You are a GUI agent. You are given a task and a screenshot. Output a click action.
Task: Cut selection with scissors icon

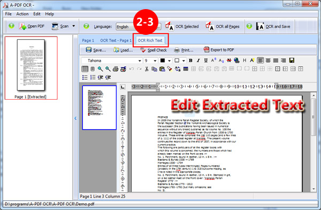pyautogui.click(x=147, y=69)
